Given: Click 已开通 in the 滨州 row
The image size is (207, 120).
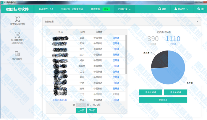Looking at the screenshot, I should 116,89.
